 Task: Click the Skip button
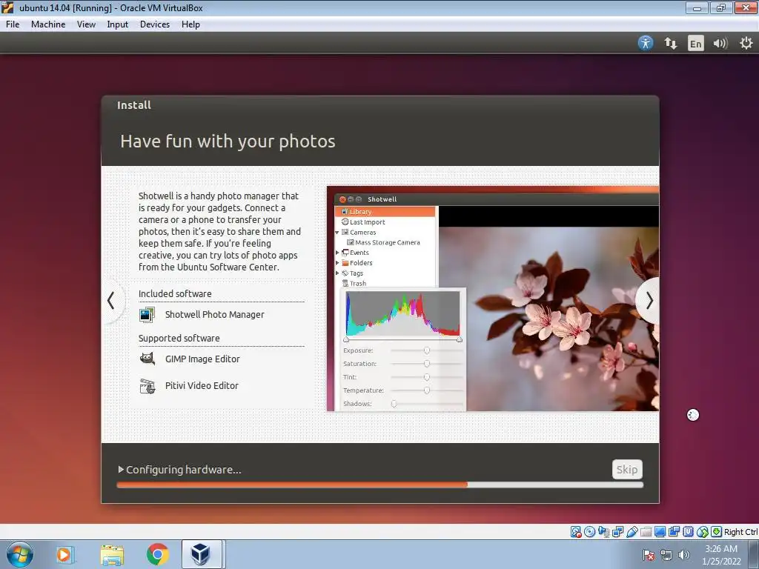point(627,469)
